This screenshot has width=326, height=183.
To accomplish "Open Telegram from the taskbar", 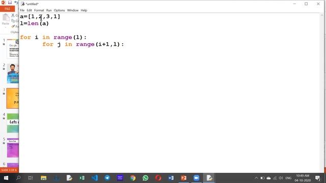I will click(x=107, y=178).
